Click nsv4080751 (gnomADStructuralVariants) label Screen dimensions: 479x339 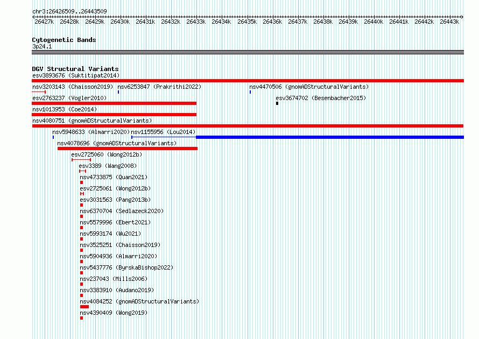[92, 121]
